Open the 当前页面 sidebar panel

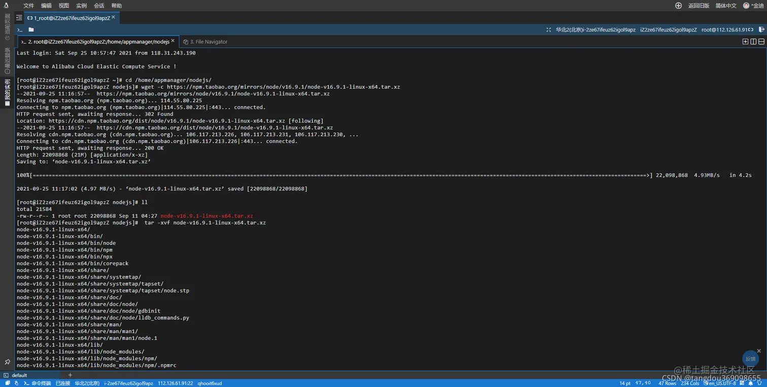pos(7,27)
